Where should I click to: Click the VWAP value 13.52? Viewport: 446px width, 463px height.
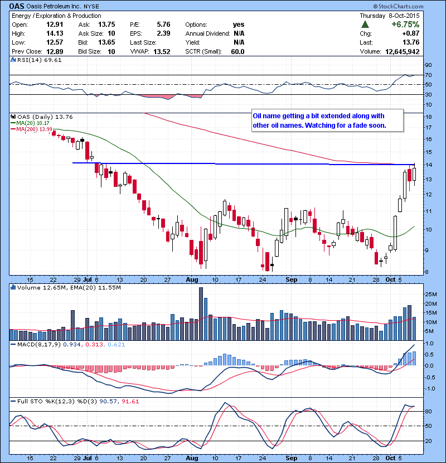[162, 51]
